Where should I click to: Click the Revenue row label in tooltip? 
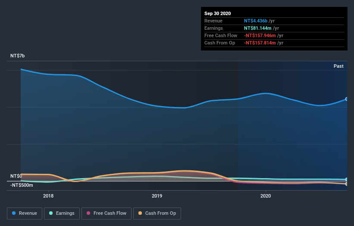[x=213, y=21]
